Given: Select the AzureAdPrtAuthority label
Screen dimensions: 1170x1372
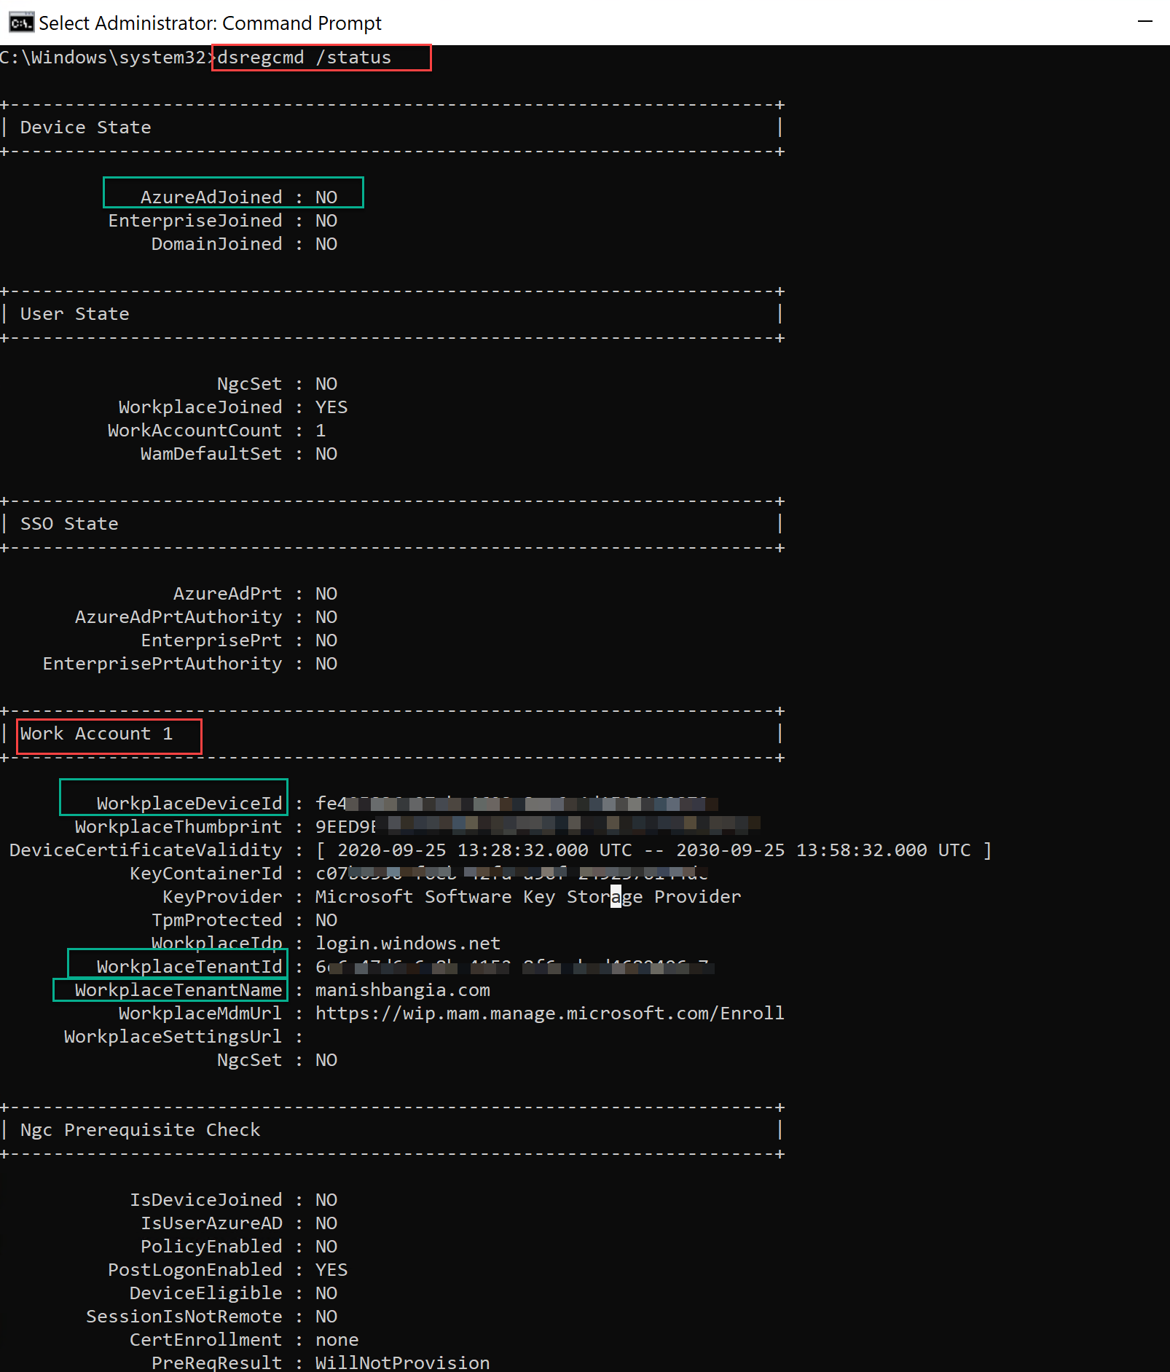Looking at the screenshot, I should (178, 617).
